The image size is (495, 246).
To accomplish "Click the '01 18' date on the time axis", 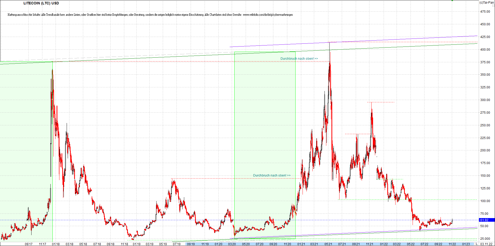I will 56,244.
